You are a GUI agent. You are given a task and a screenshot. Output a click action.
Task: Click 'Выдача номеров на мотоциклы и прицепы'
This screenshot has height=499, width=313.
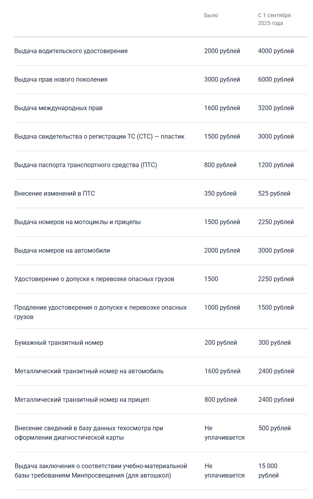(78, 222)
